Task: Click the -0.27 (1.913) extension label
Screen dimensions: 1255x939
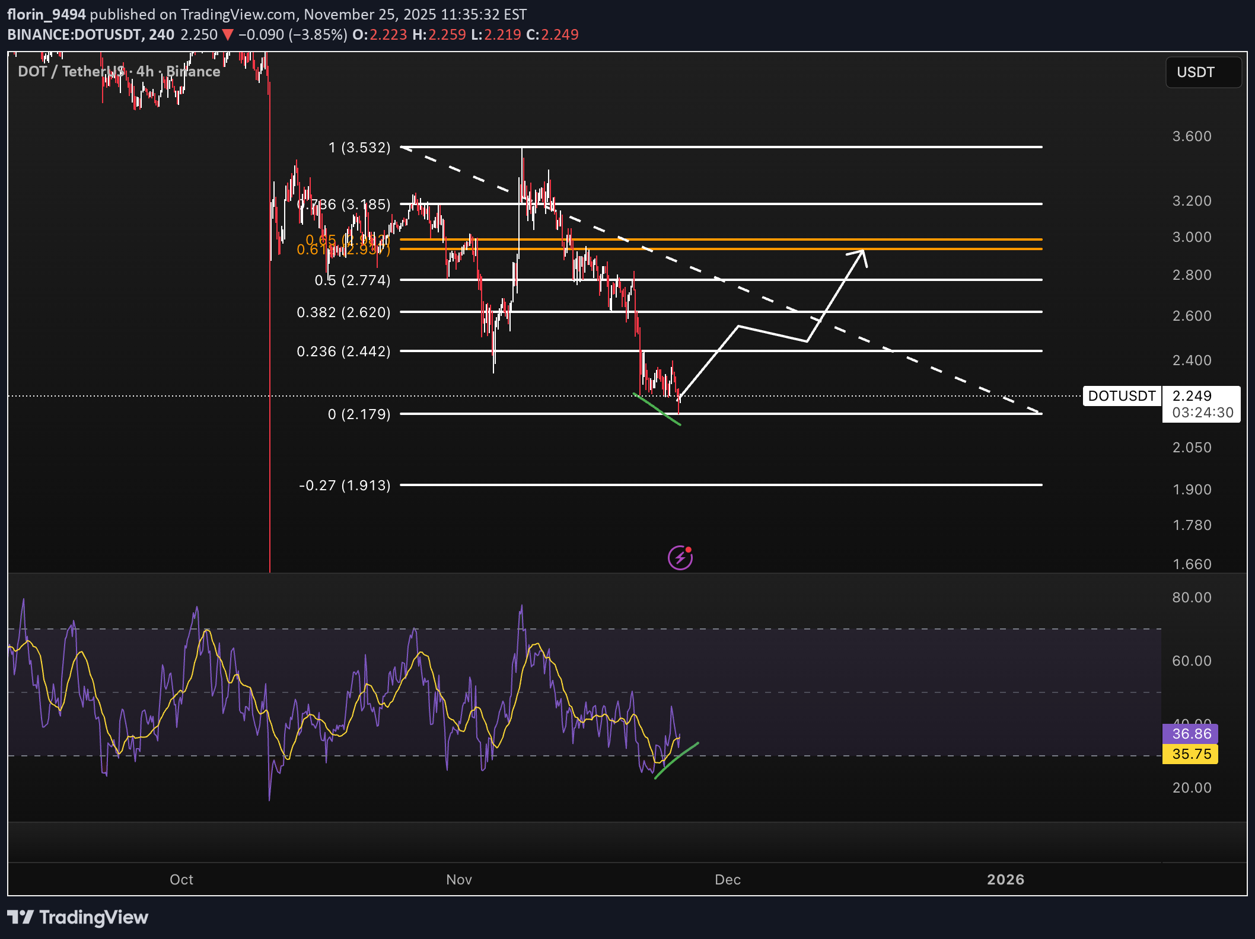Action: (345, 485)
